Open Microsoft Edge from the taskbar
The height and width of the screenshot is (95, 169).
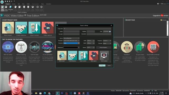pyautogui.click(x=45, y=93)
